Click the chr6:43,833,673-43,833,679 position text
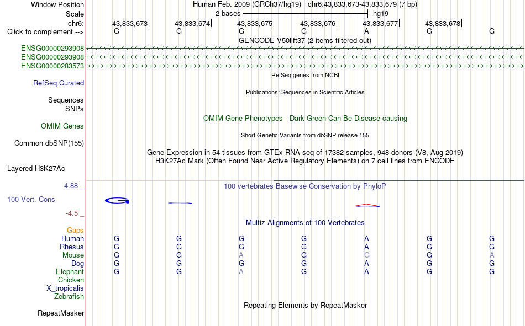Image resolution: width=525 pixels, height=326 pixels. 363,4
